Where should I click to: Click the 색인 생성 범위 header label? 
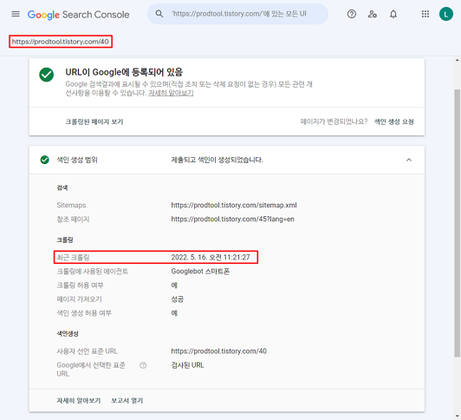77,160
